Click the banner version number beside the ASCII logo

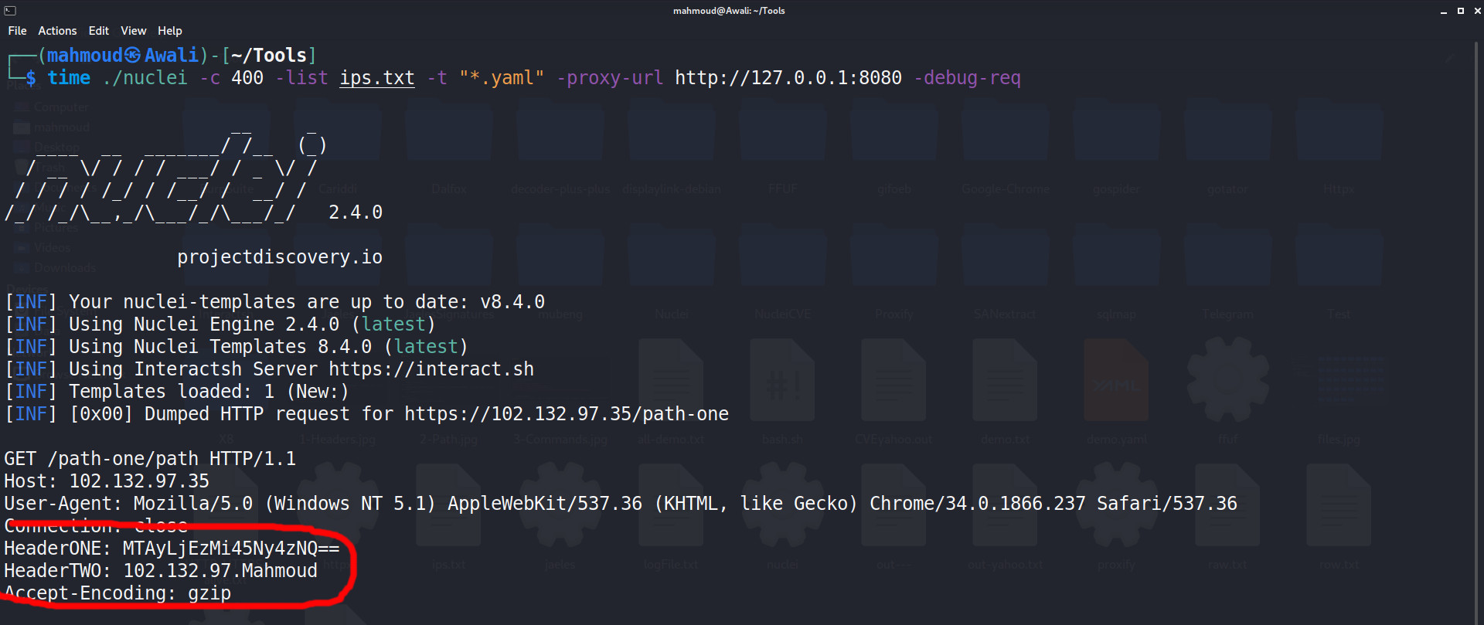pyautogui.click(x=356, y=212)
